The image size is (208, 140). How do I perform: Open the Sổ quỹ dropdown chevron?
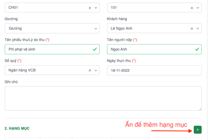coord(96,70)
